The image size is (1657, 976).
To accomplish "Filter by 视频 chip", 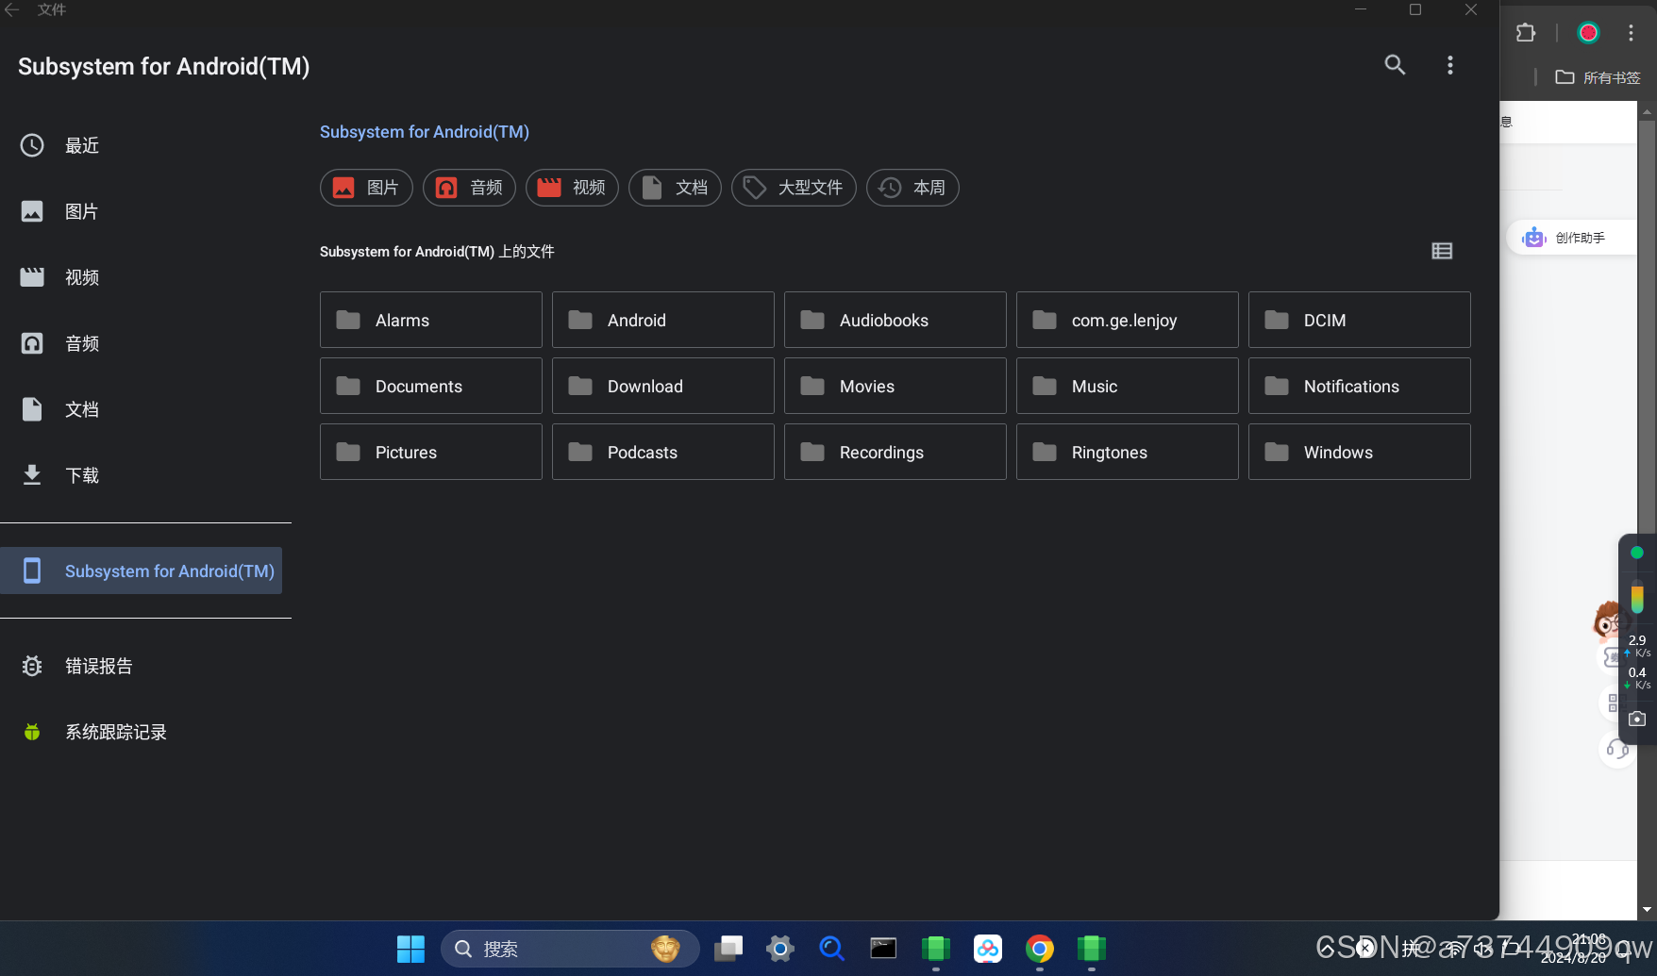I will tap(572, 188).
